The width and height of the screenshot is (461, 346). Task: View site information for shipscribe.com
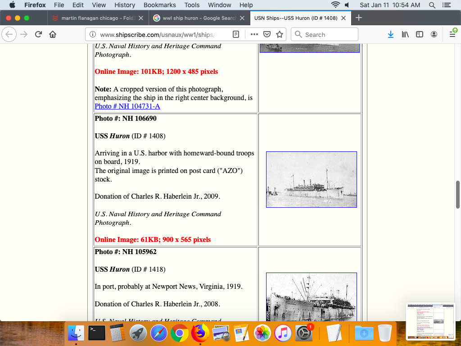click(x=93, y=34)
